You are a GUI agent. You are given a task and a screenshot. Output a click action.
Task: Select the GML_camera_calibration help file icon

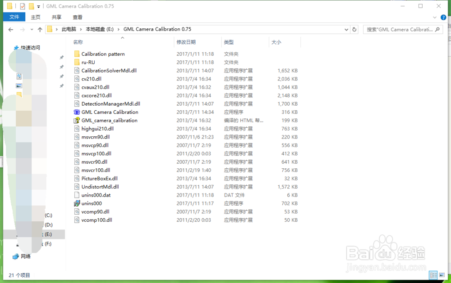click(x=77, y=121)
